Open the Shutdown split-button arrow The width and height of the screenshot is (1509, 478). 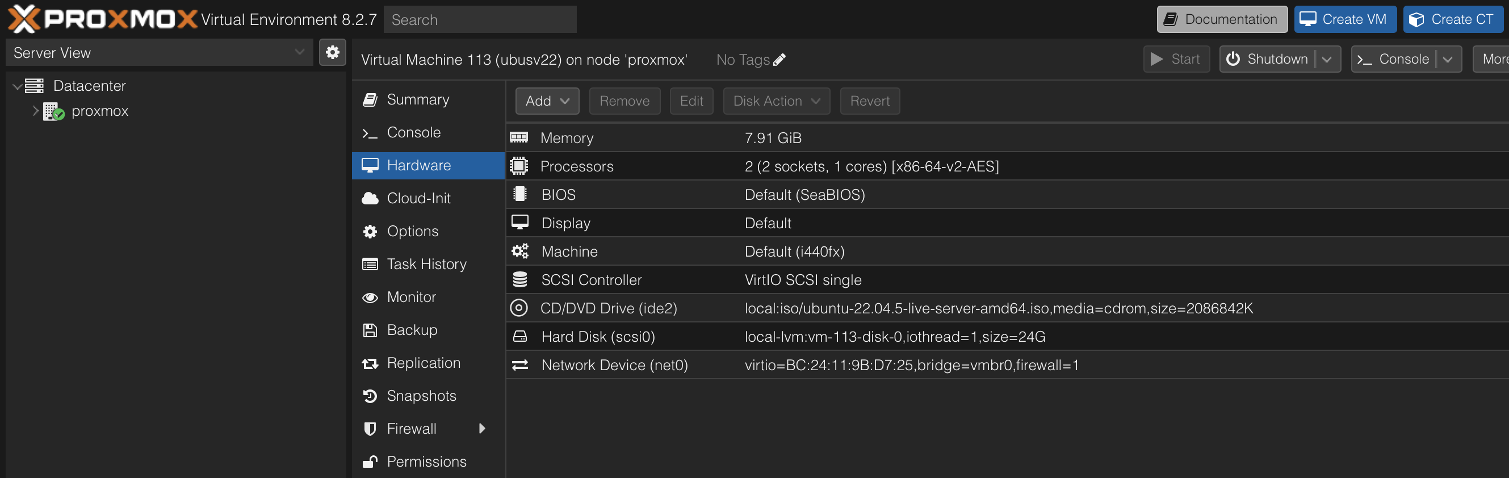pyautogui.click(x=1327, y=59)
